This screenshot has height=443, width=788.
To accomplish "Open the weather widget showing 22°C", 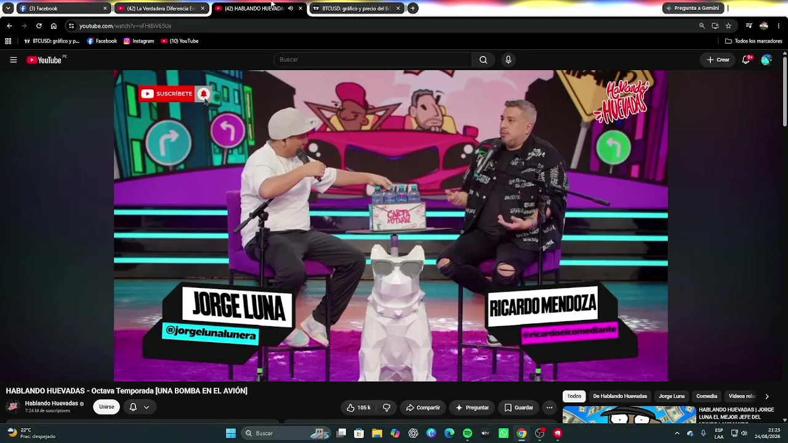I will (x=31, y=433).
